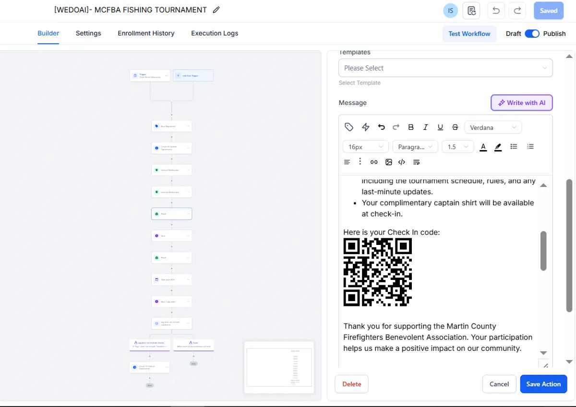Redo edit in message editor toolbar
The width and height of the screenshot is (576, 407).
(396, 127)
